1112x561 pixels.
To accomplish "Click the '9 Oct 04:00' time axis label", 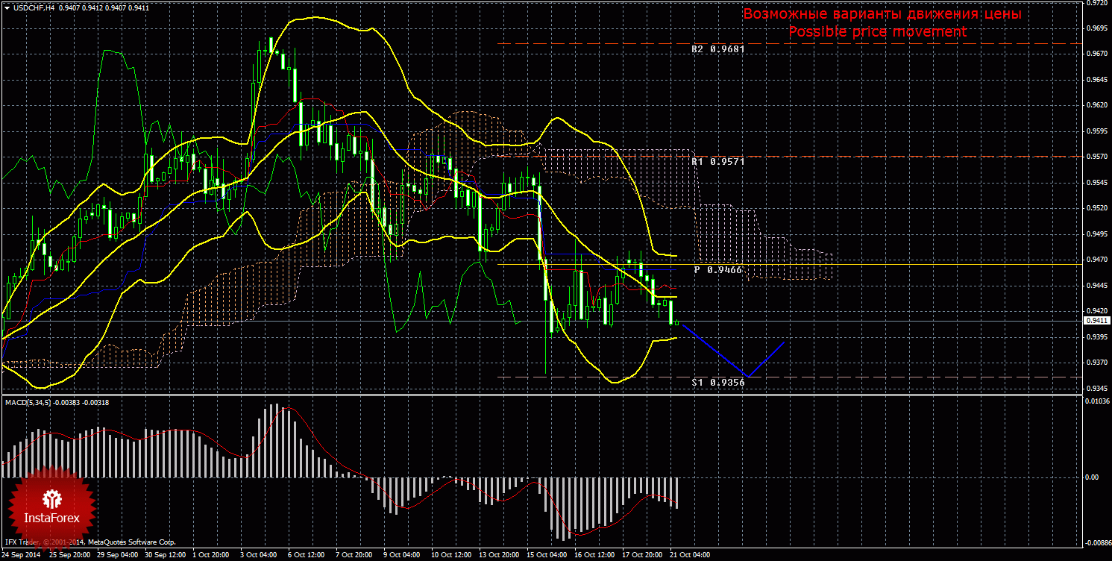I will click(x=403, y=555).
